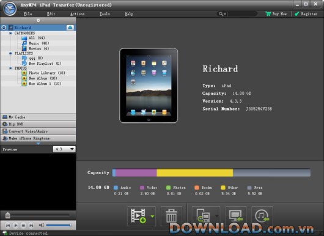Click the Free color legend swatch
This screenshot has height=236, width=324.
pos(249,188)
